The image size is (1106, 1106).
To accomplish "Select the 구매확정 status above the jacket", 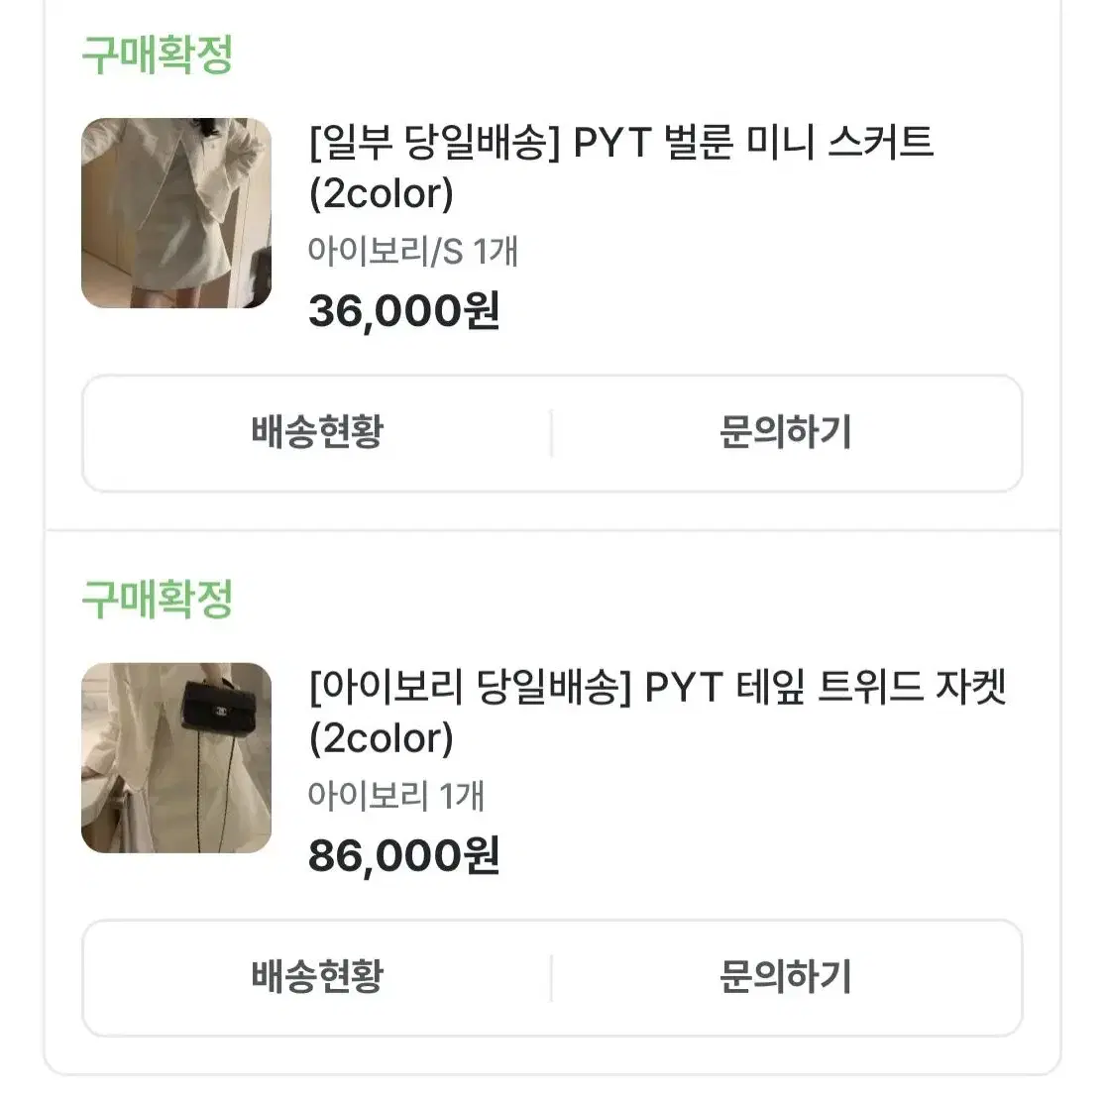I will 158,600.
